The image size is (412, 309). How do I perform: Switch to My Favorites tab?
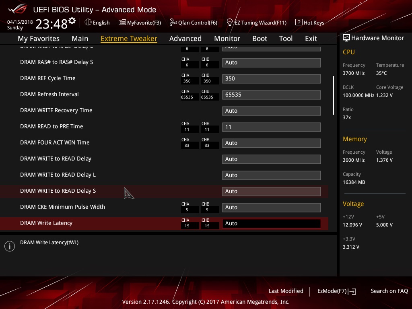(x=39, y=39)
